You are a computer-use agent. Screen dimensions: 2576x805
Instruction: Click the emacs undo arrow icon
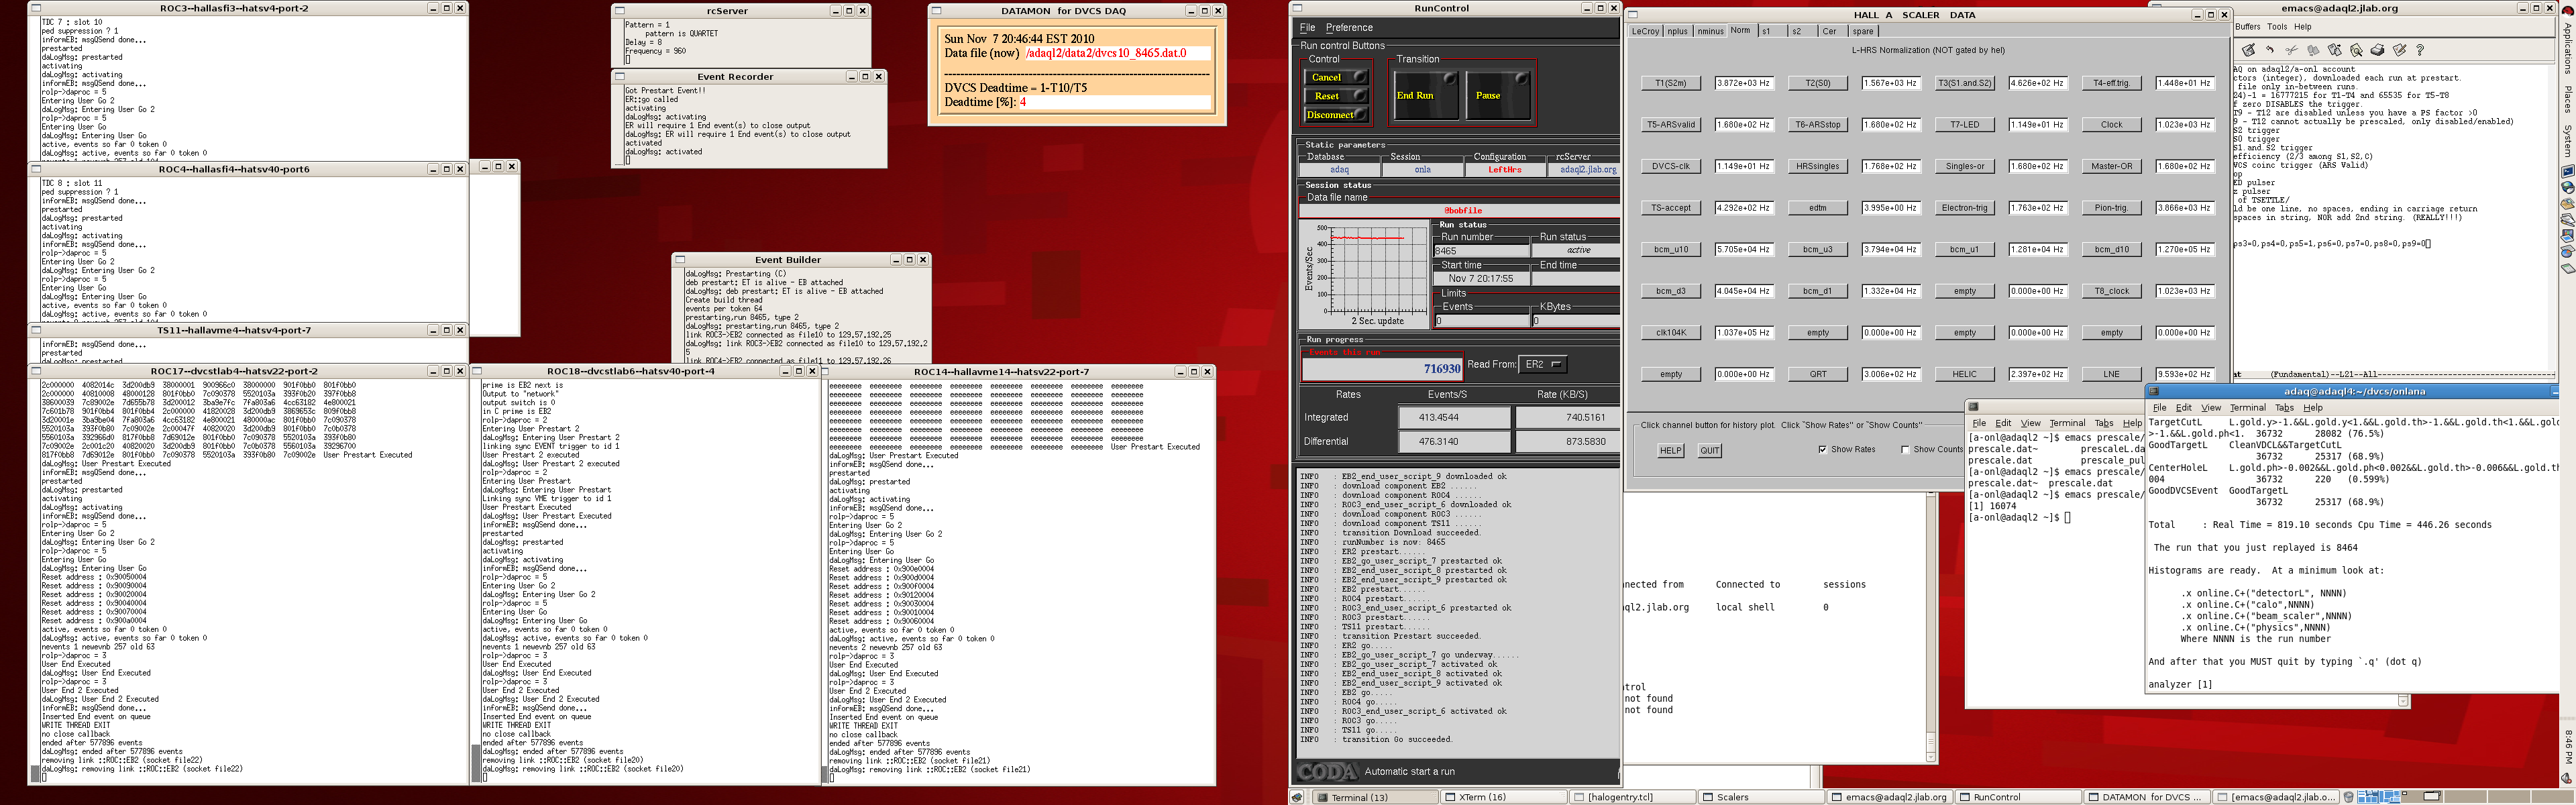2270,50
